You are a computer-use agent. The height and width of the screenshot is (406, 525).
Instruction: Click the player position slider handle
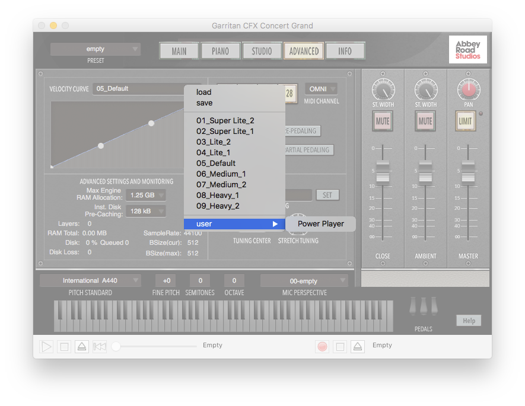116,347
